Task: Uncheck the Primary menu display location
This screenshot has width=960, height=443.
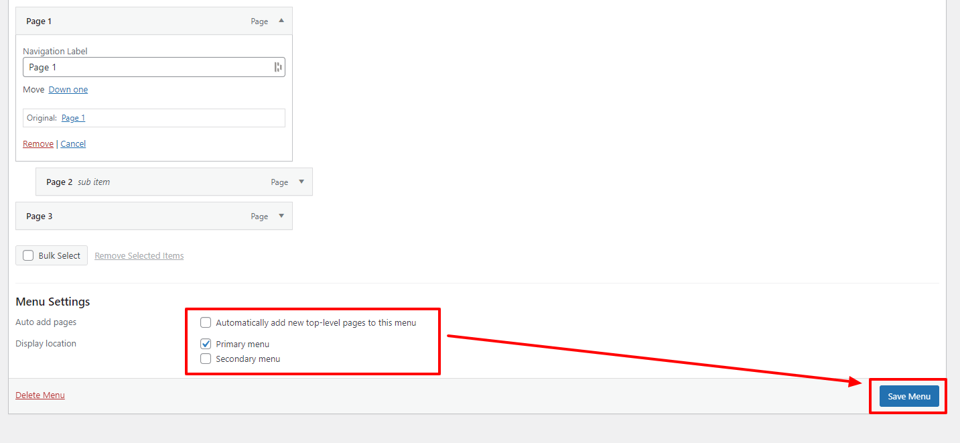Action: 206,343
